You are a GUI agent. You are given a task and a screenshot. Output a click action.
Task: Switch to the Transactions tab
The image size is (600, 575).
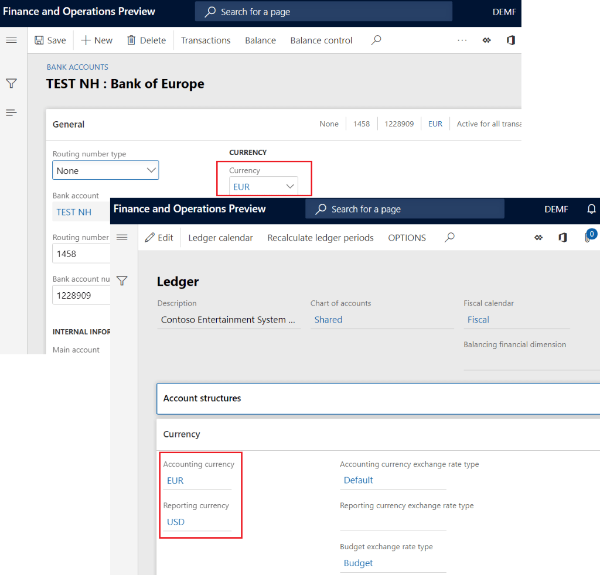click(x=206, y=40)
